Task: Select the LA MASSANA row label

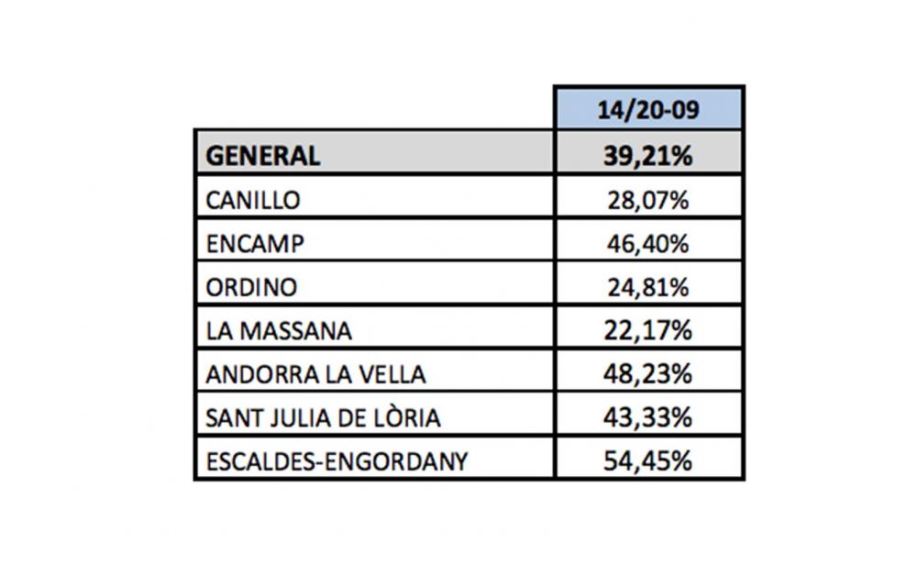Action: (279, 330)
